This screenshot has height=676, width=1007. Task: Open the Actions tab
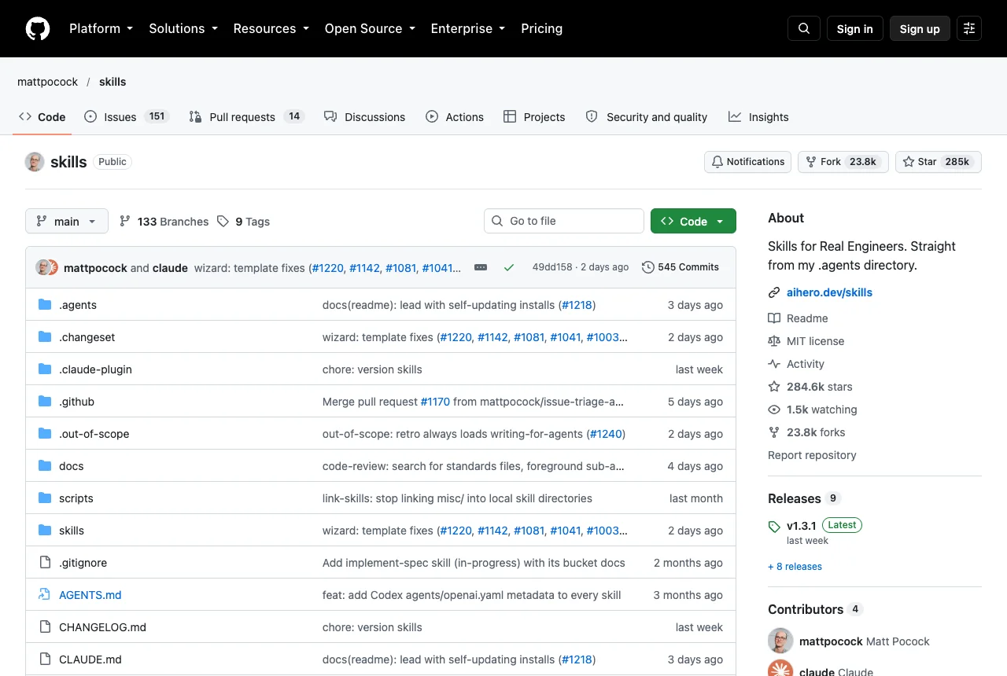point(454,116)
